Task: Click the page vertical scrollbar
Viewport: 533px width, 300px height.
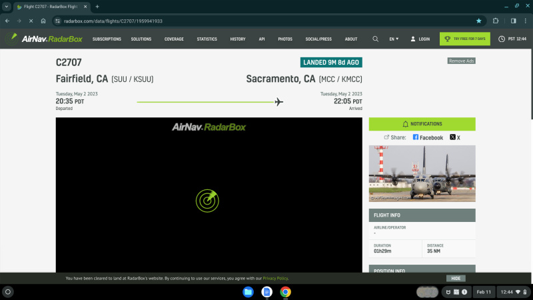Action: pos(532,84)
